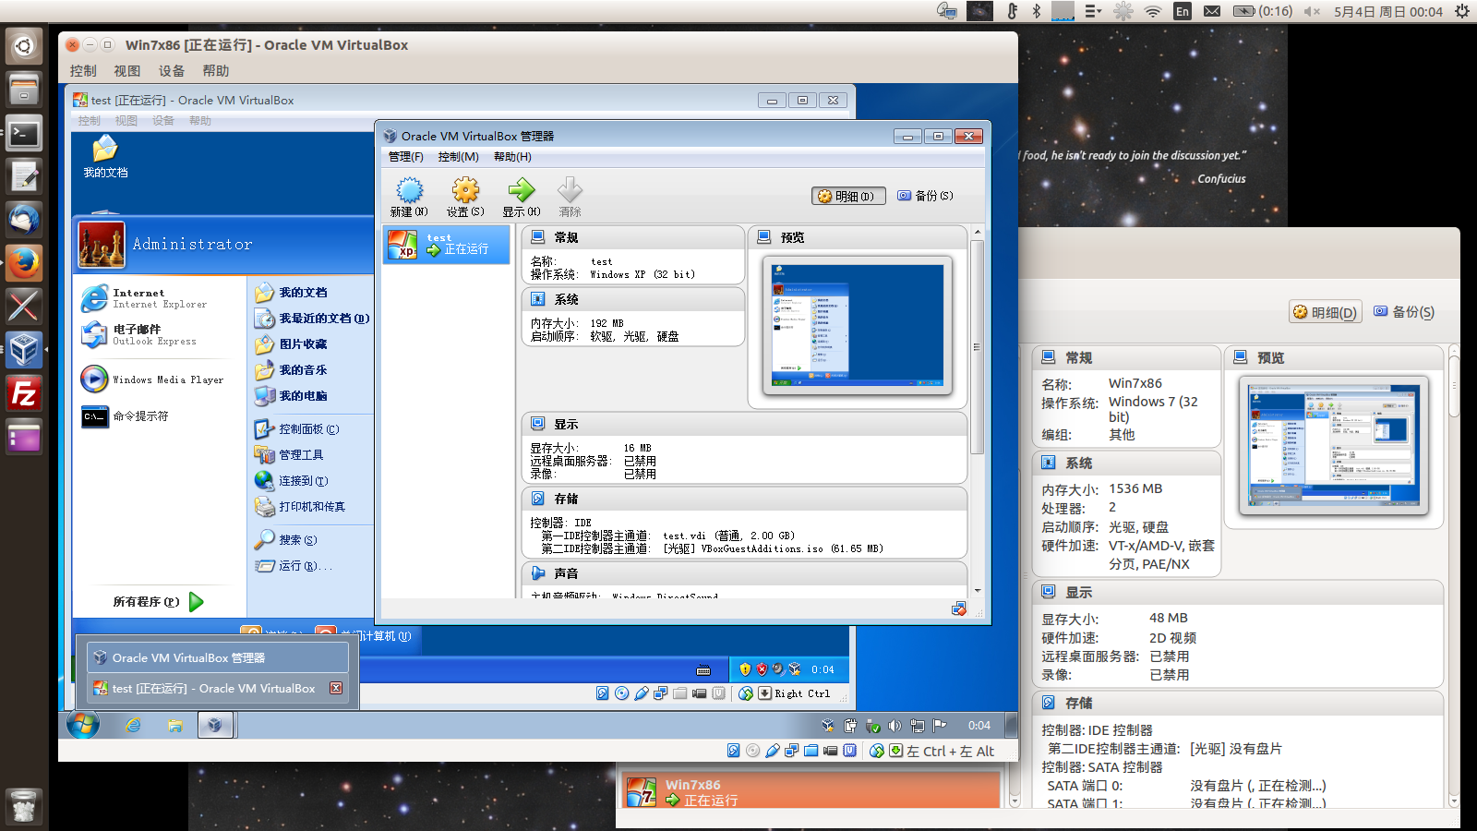Click the 系统 section header in host manager
The height and width of the screenshot is (831, 1477).
(1126, 463)
